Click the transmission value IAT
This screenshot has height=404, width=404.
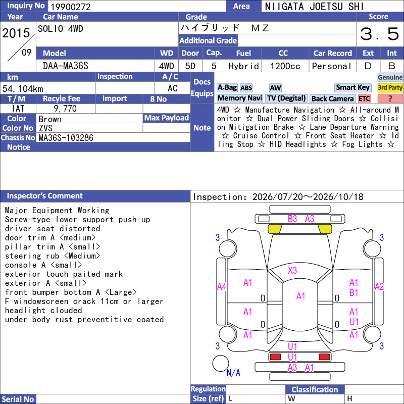pos(18,109)
